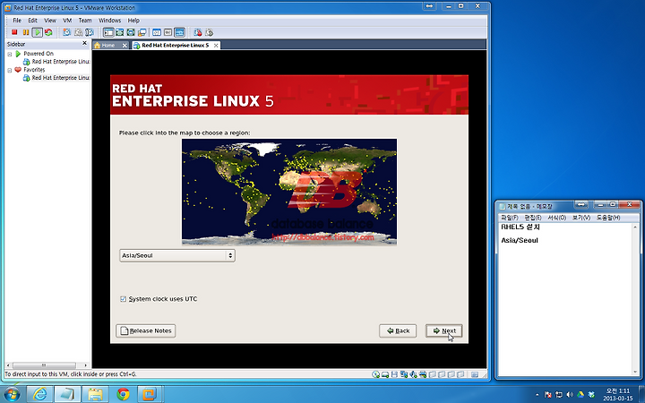Click the floppy device status bar icon

tap(394, 374)
